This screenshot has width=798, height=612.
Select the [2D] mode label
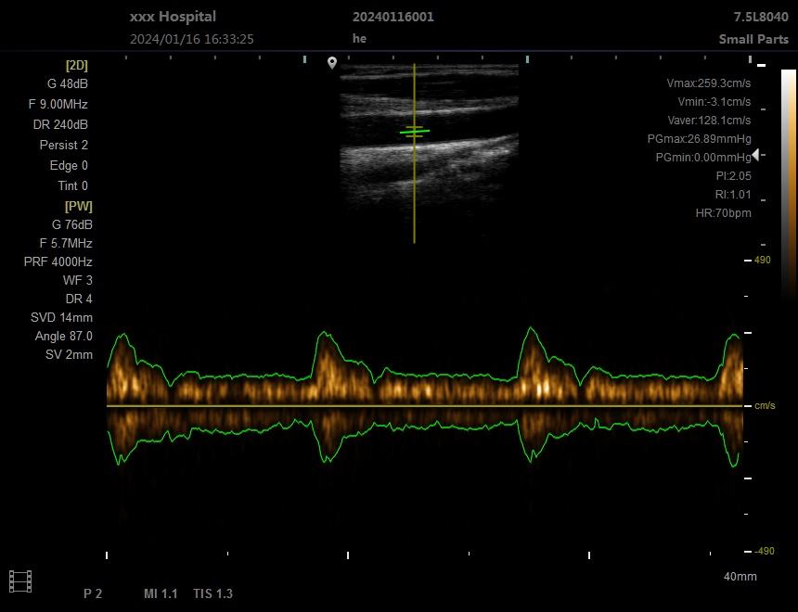pyautogui.click(x=76, y=65)
